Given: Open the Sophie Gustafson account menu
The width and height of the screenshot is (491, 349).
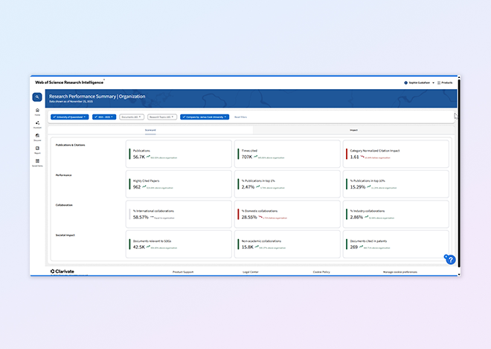Looking at the screenshot, I should pyautogui.click(x=419, y=82).
